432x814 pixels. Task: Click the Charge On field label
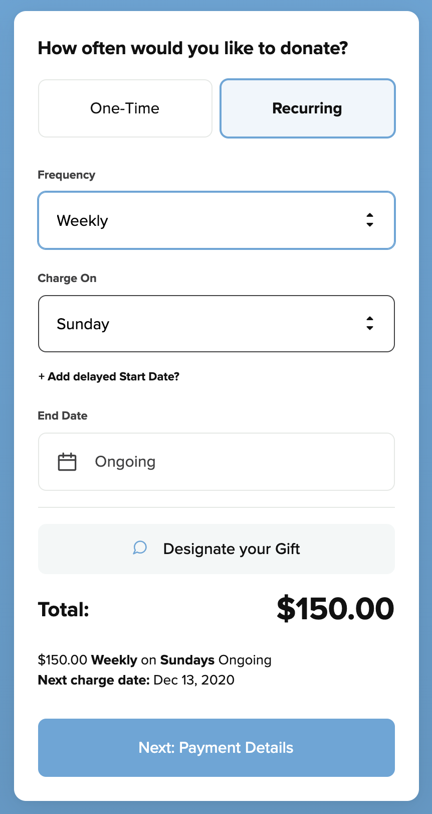click(67, 278)
